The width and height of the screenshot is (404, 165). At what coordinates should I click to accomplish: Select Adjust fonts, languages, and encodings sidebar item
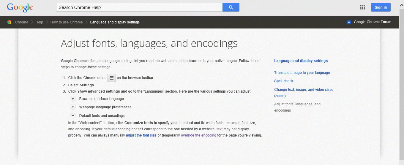pos(297,107)
